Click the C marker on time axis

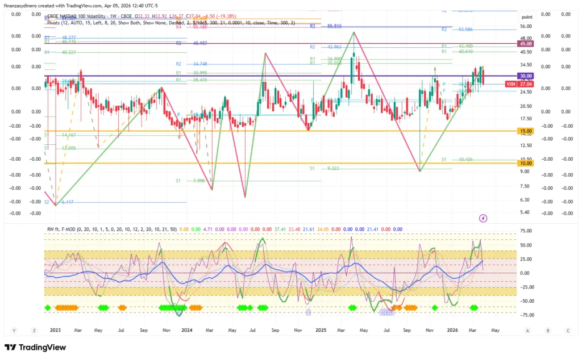coord(568,330)
